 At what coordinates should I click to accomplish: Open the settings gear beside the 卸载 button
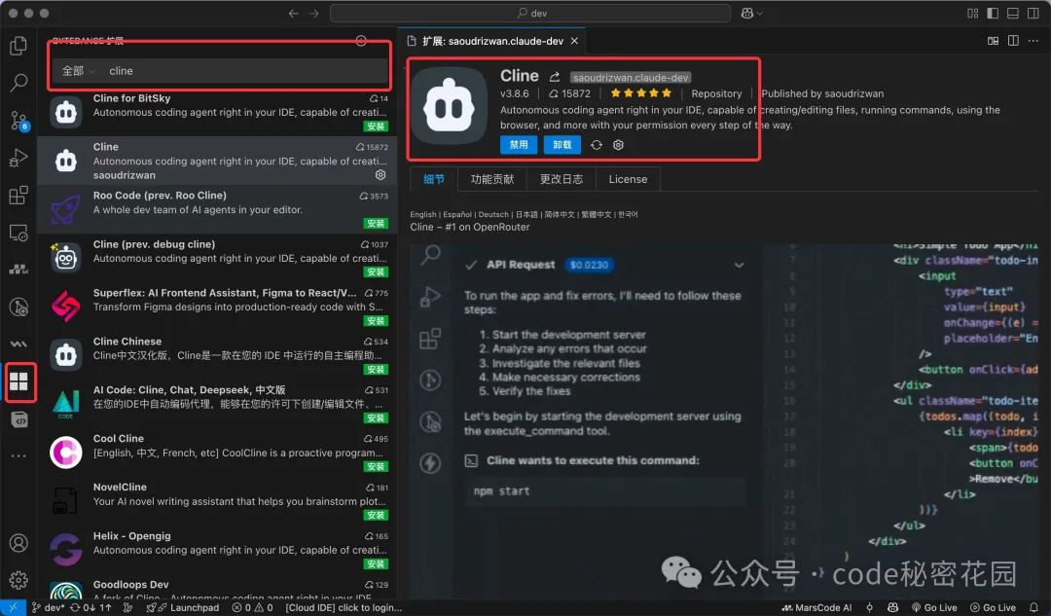[617, 144]
